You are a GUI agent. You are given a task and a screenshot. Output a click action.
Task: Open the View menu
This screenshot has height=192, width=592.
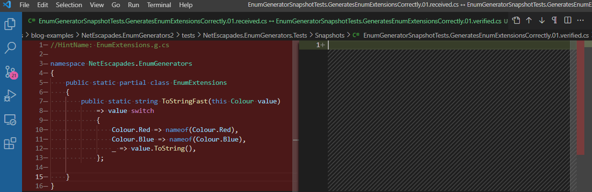(x=97, y=5)
